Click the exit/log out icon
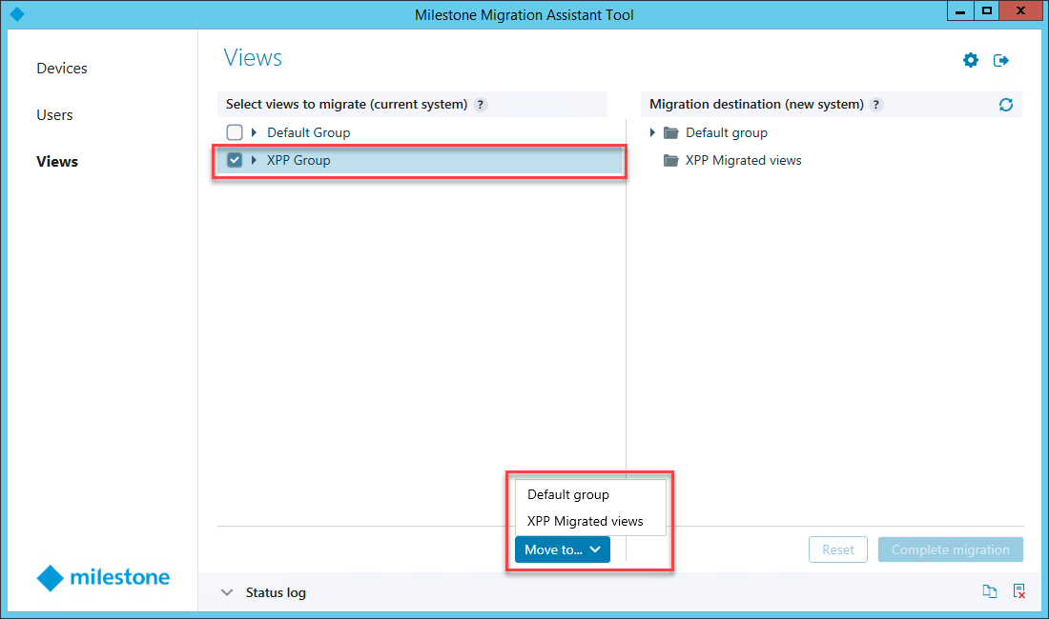The height and width of the screenshot is (619, 1049). point(1001,60)
